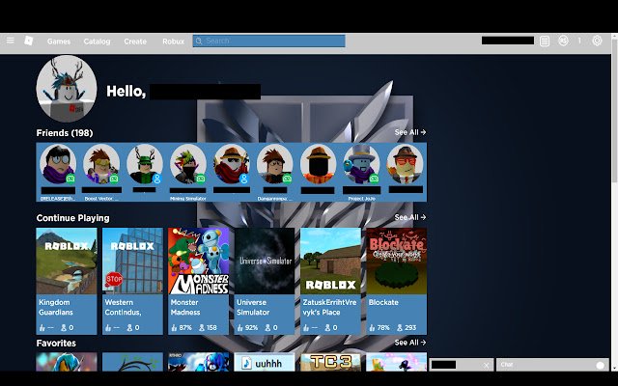Open the settings gear icon
Viewport: 618px width, 386px height.
(x=597, y=41)
